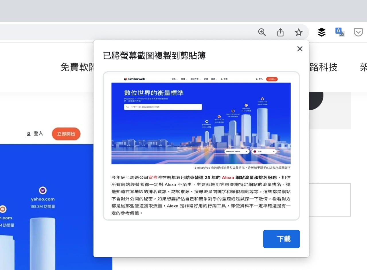Click the screenshot preview thumbnail
This screenshot has width=367, height=270.
click(201, 146)
